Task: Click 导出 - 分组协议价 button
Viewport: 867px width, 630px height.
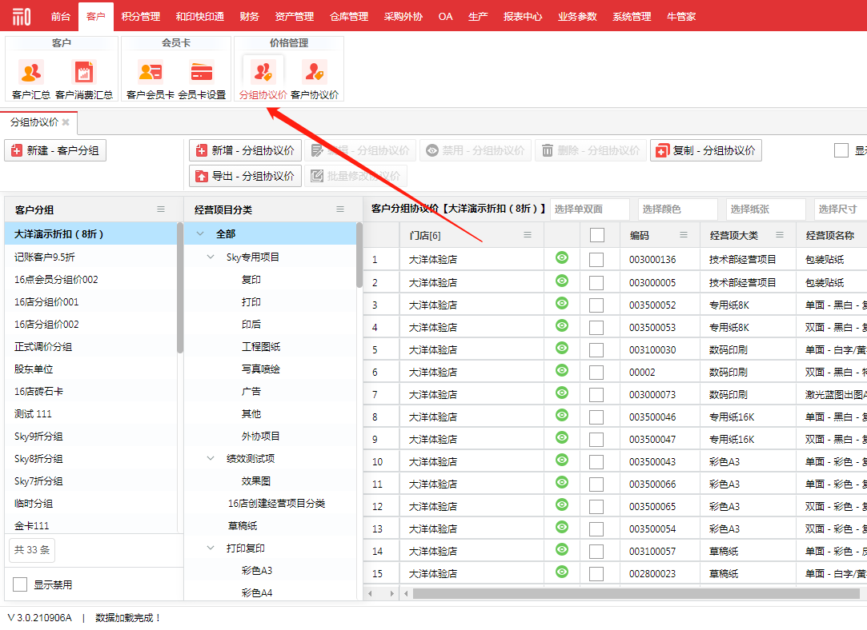Action: [245, 176]
